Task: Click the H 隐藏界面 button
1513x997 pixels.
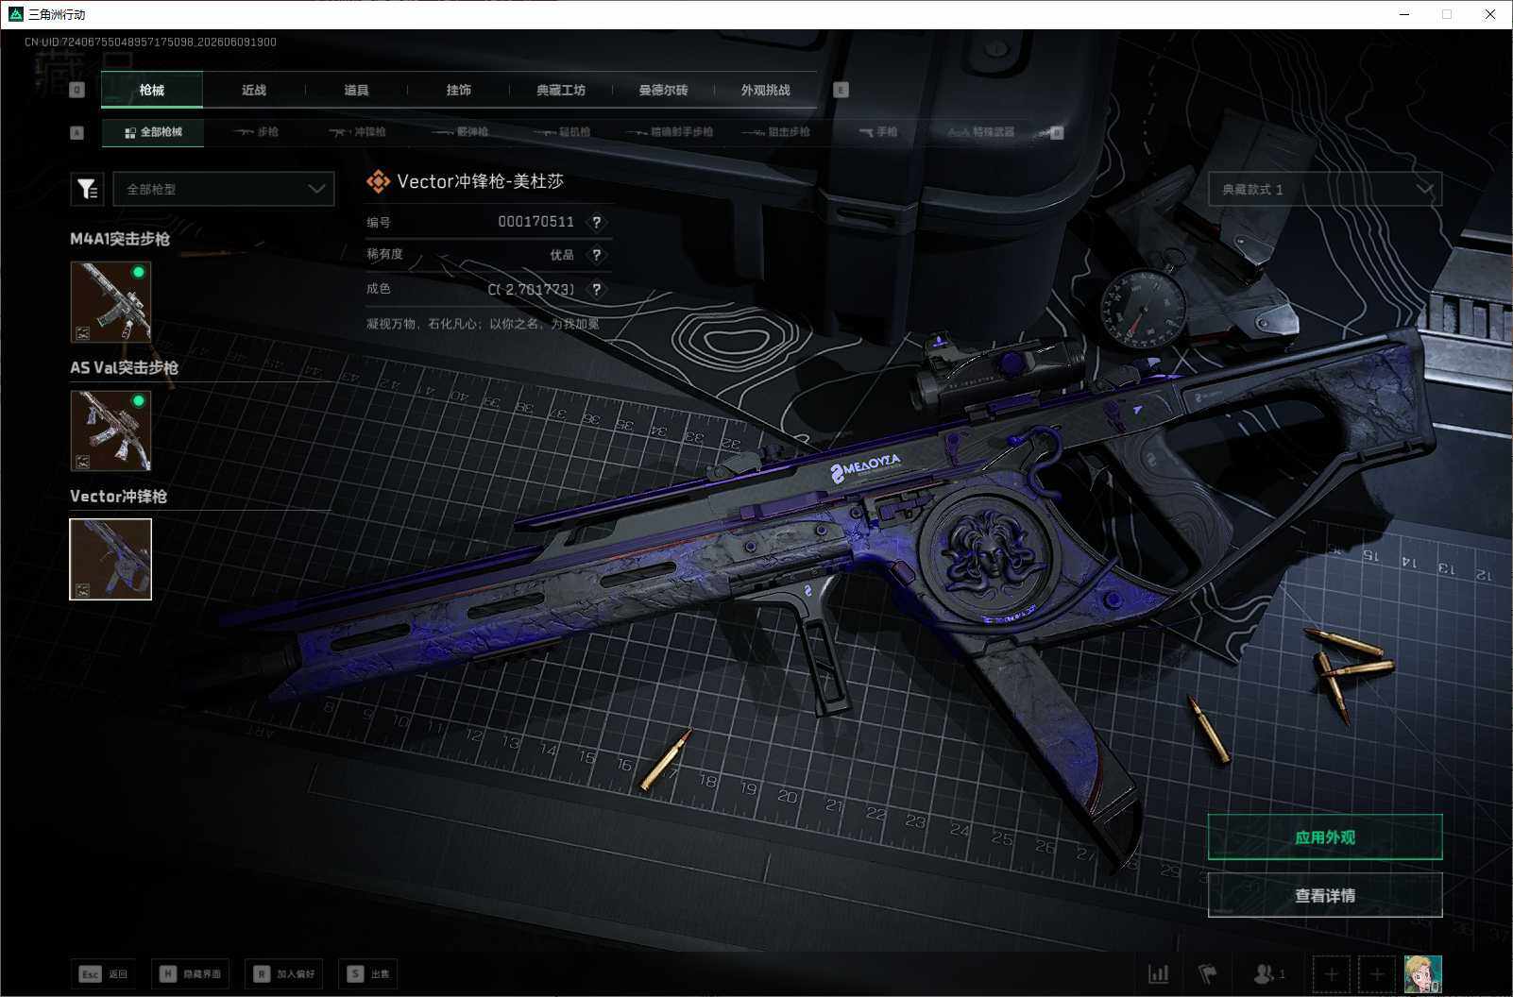Action: tap(190, 973)
